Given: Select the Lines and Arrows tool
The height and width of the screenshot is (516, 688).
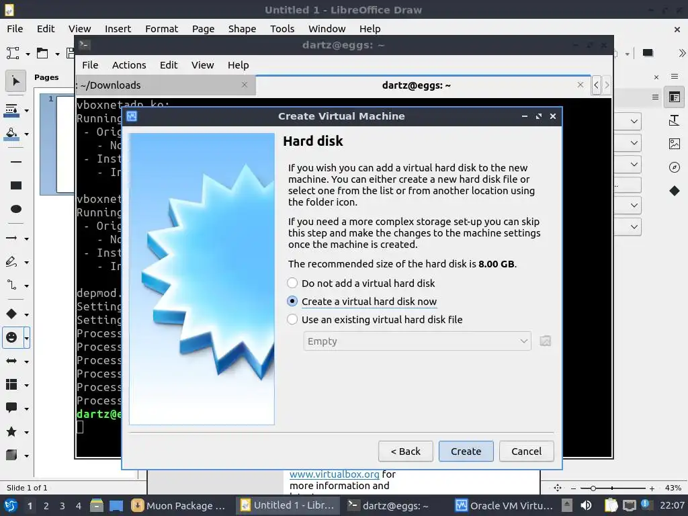Looking at the screenshot, I should pos(12,239).
